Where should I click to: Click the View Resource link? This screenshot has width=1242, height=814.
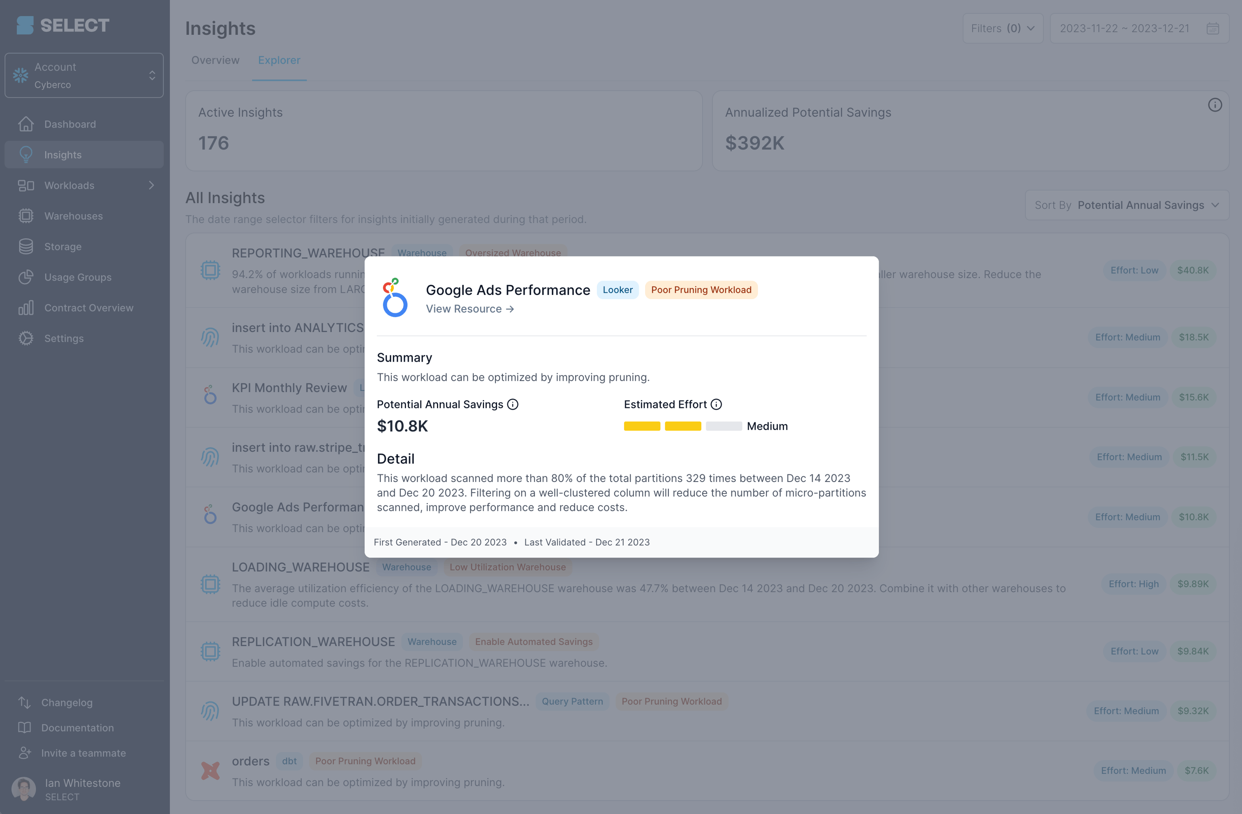(x=470, y=309)
